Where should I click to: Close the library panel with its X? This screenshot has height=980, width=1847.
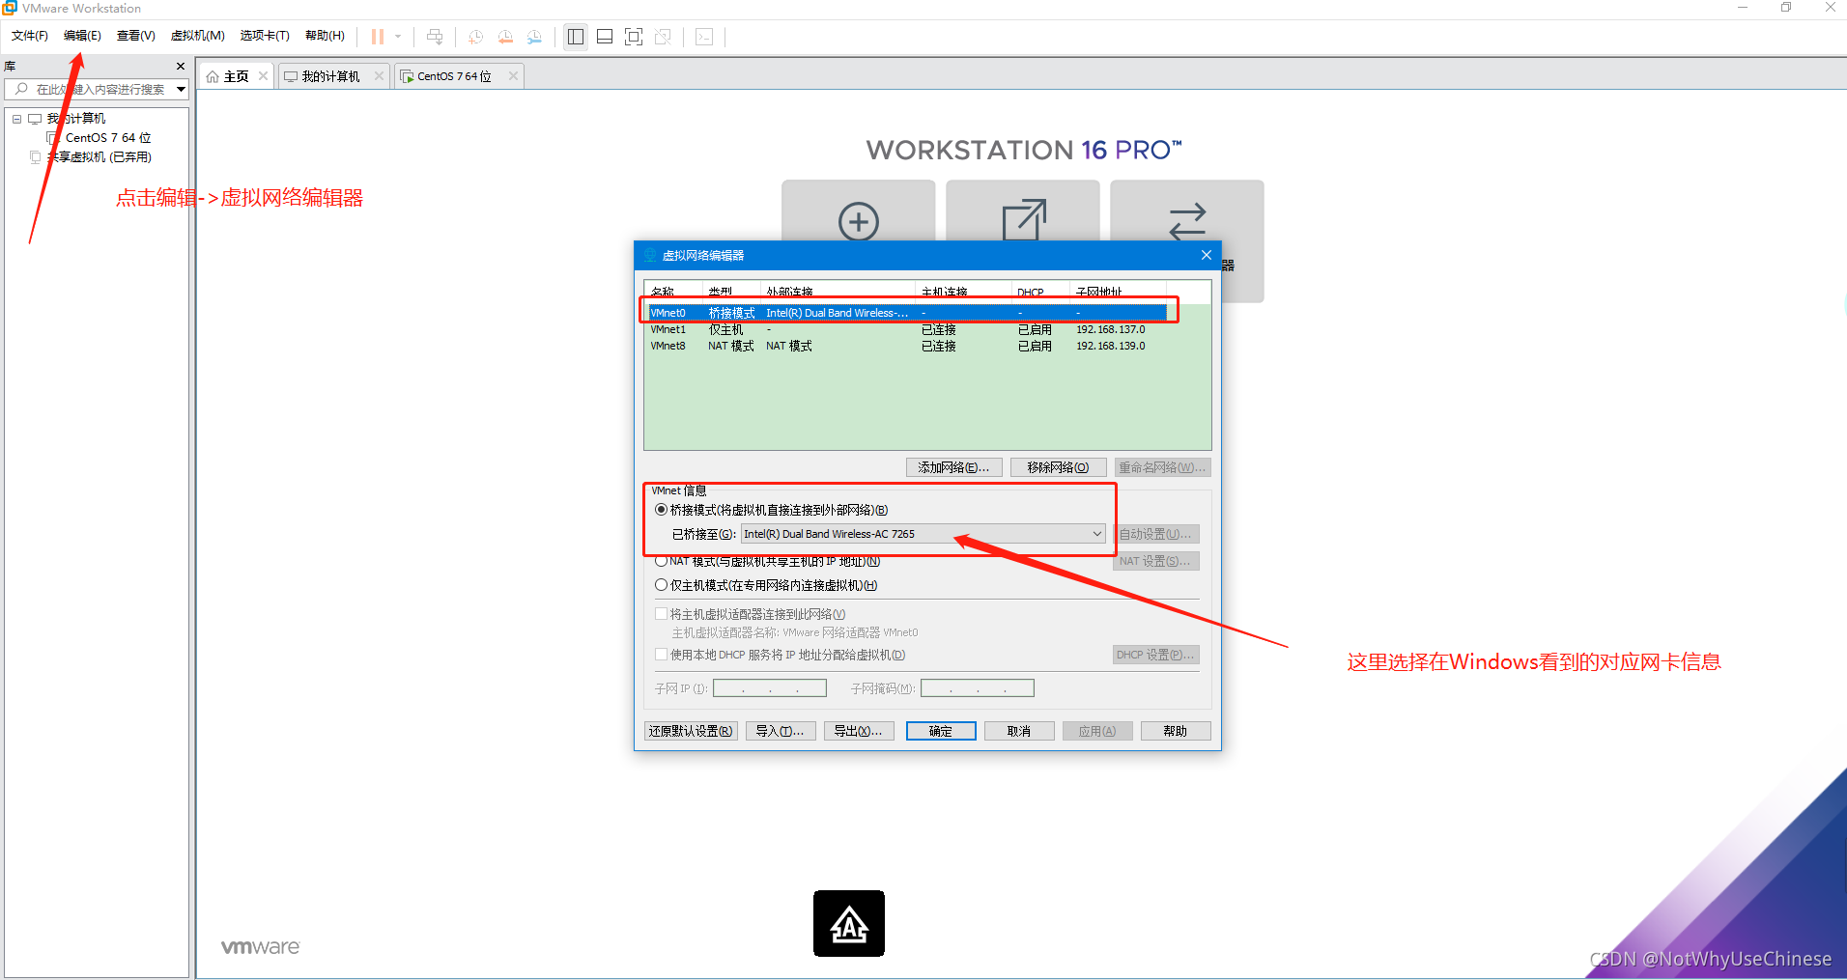point(181,66)
